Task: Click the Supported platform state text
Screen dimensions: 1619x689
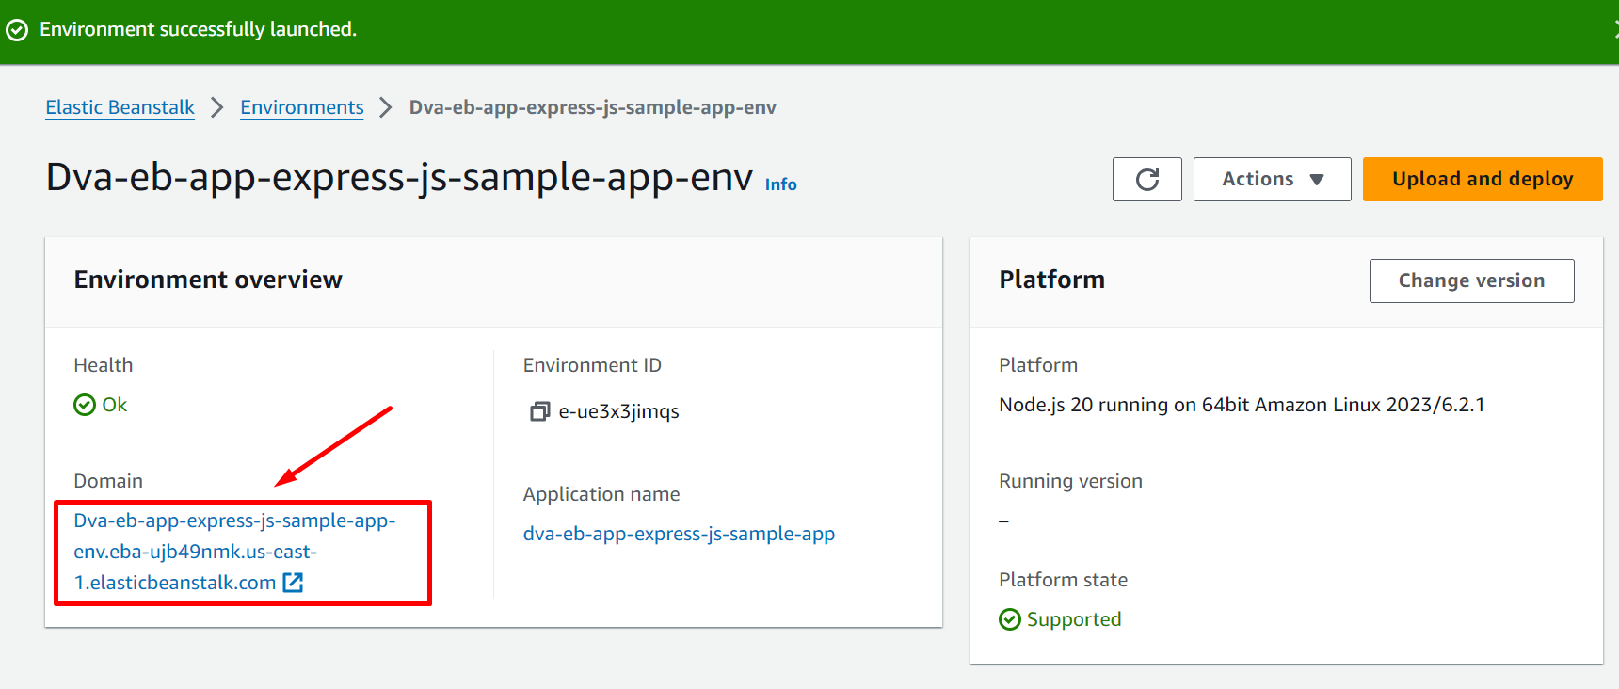Action: coord(1074,619)
